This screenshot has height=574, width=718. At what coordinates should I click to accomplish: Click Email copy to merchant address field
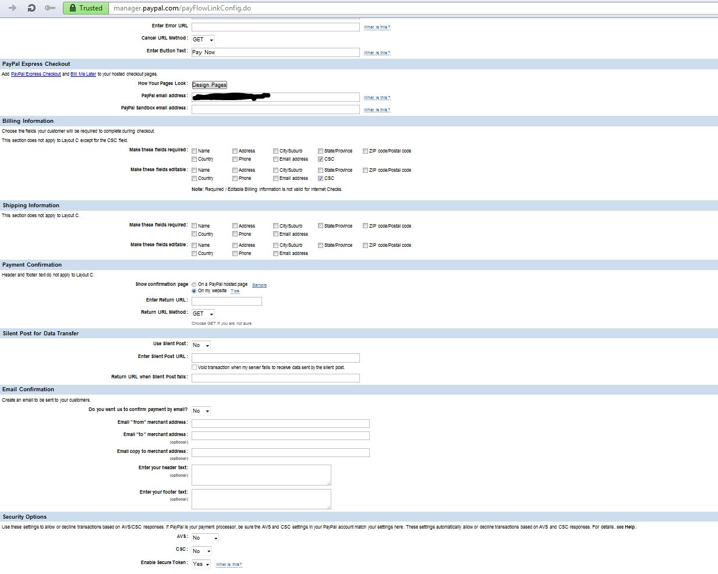(281, 452)
